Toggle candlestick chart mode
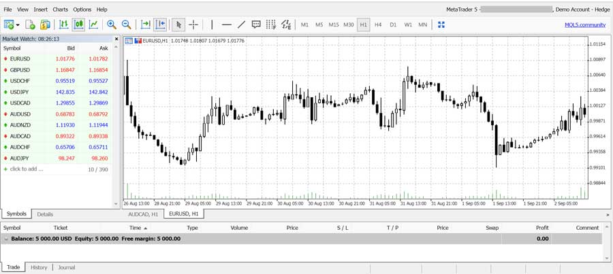 coord(78,24)
